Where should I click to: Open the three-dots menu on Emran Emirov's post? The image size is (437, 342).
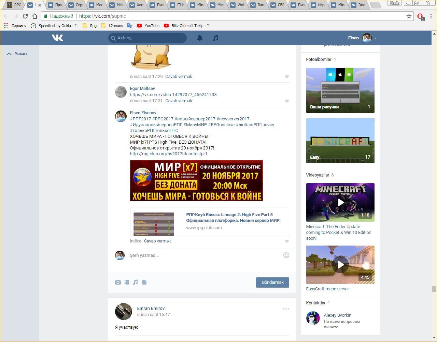286,309
